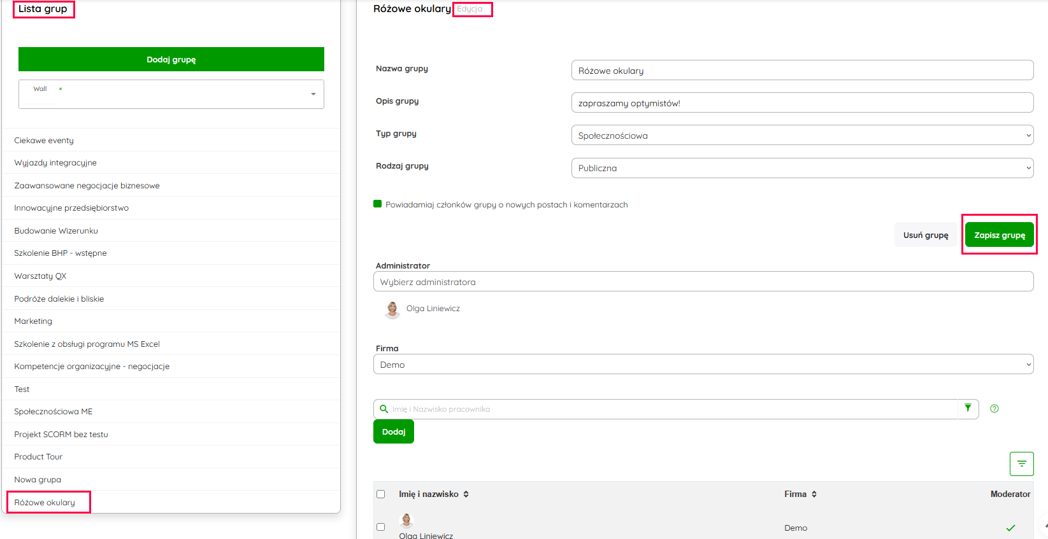Open the Typ grupy dropdown
The width and height of the screenshot is (1048, 539).
pyautogui.click(x=802, y=136)
